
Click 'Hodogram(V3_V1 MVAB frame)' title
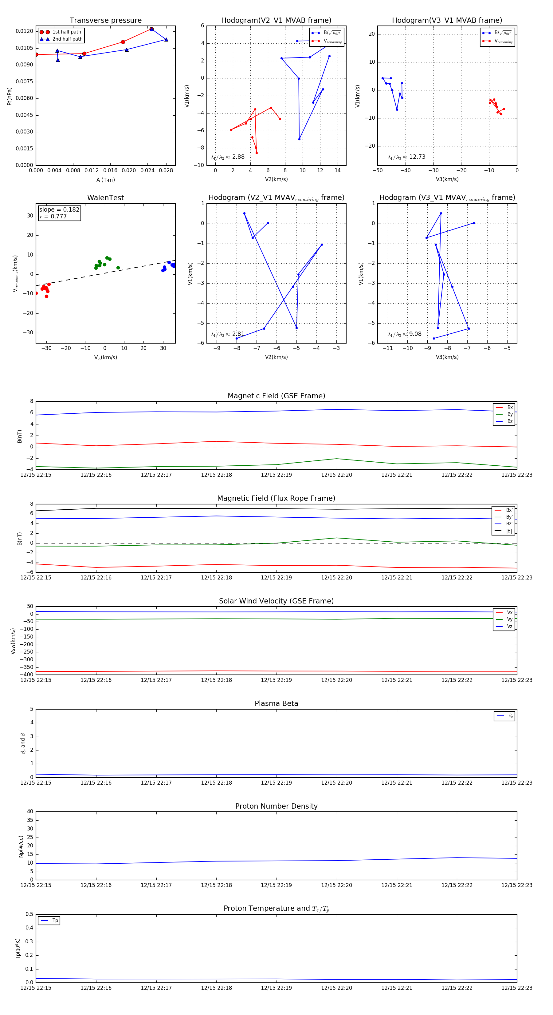coord(447,21)
